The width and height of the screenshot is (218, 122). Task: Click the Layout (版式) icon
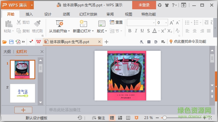pyautogui.click(x=102, y=24)
